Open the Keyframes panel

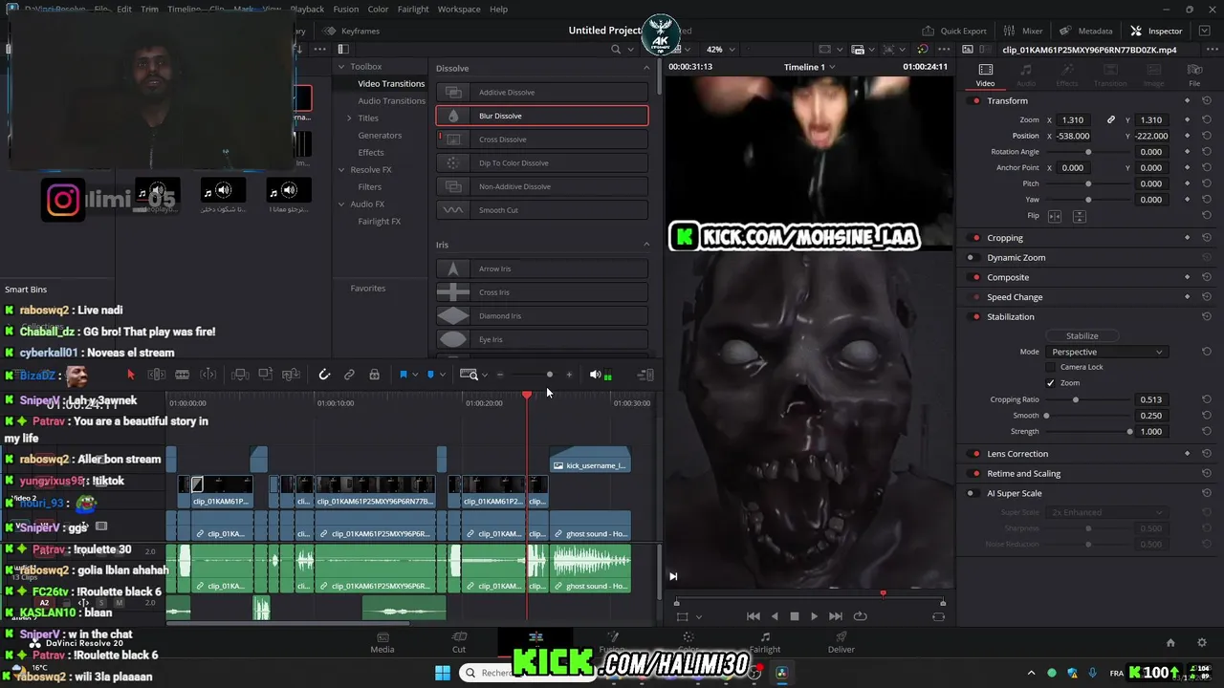coord(351,31)
